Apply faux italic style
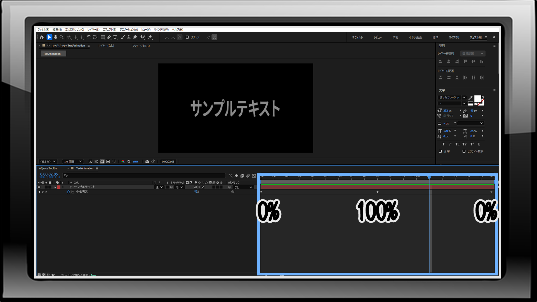 pyautogui.click(x=450, y=144)
